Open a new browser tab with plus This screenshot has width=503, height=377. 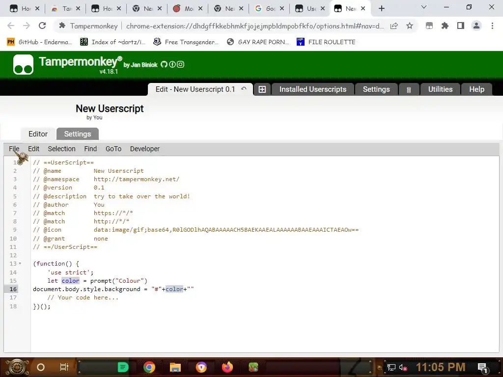pos(381,9)
